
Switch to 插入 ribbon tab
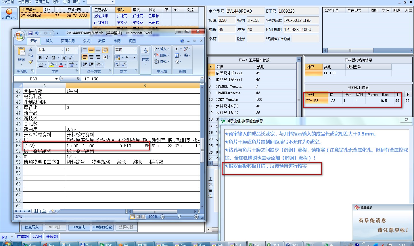(49, 41)
